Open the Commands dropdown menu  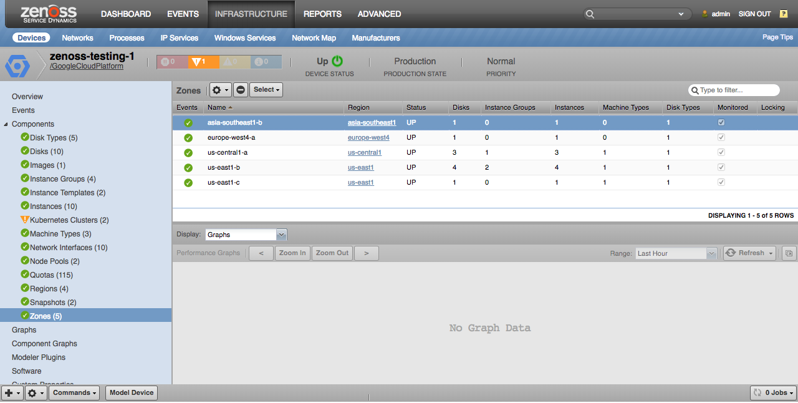75,393
